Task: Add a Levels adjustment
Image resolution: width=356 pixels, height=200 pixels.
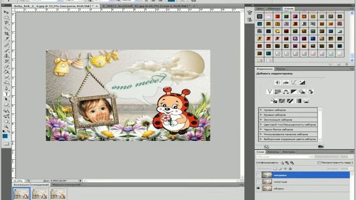Action: click(285, 83)
